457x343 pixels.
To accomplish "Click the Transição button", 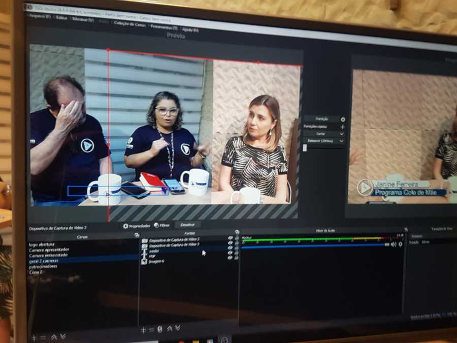I will 321,119.
